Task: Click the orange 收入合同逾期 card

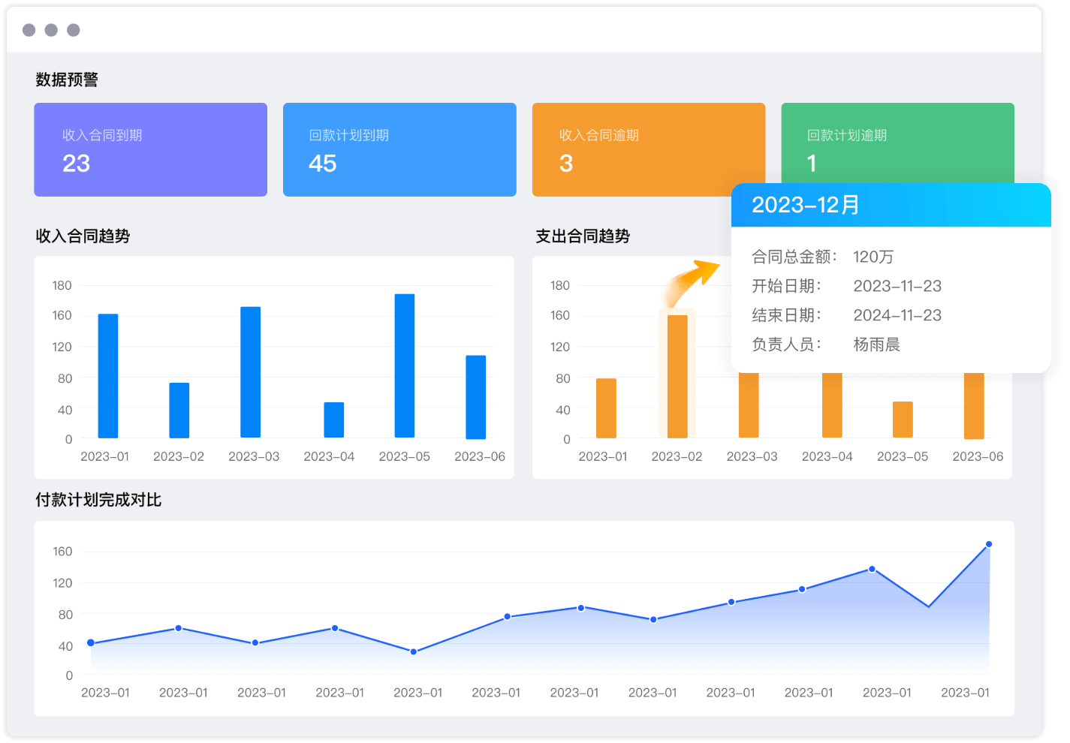Action: tap(648, 149)
